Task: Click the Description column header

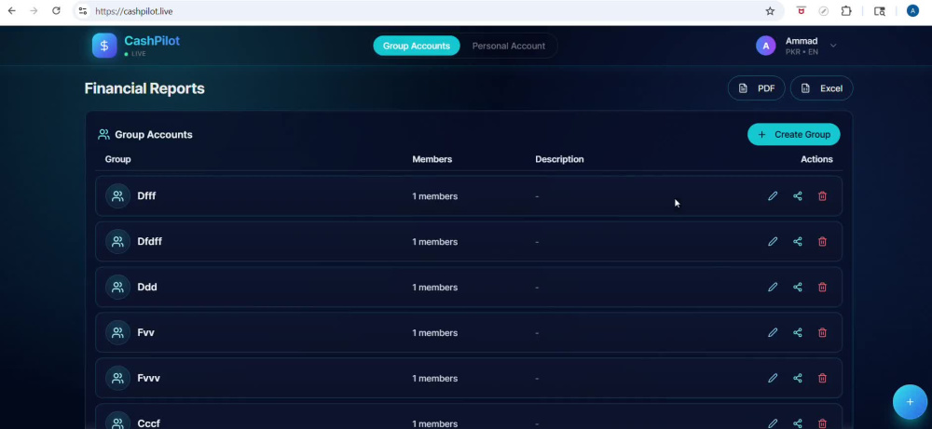Action: [x=559, y=159]
